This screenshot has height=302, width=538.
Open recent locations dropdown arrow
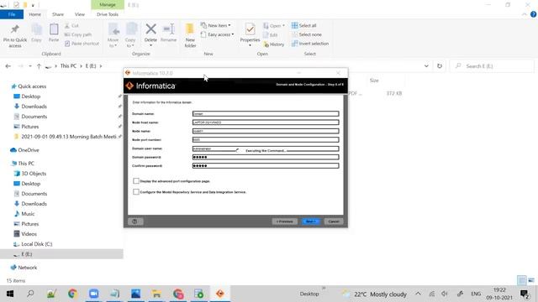click(30, 66)
